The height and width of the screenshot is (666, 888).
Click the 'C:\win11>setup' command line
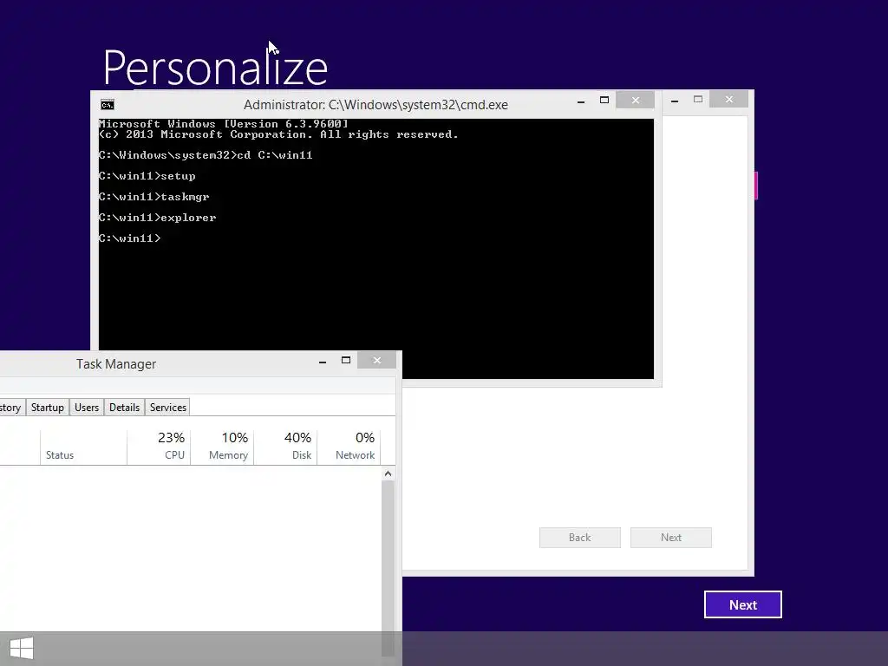click(147, 176)
